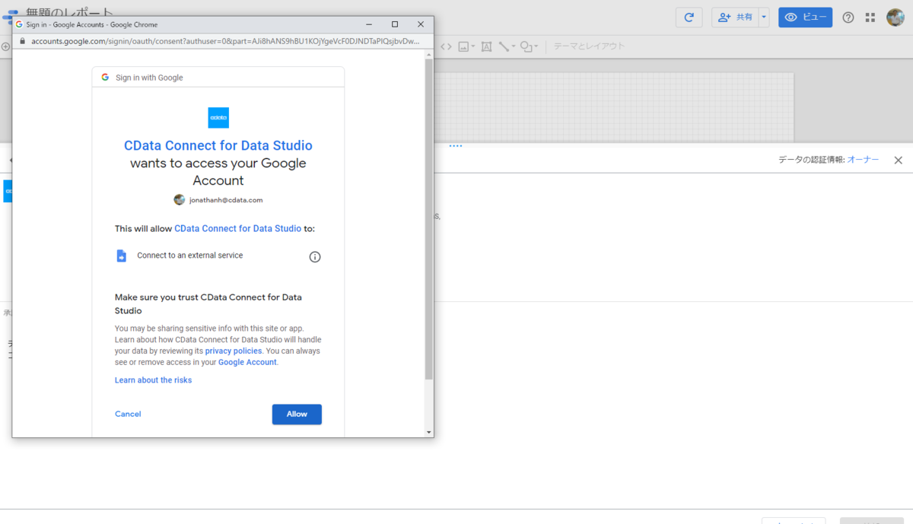The height and width of the screenshot is (524, 913).
Task: Click the refresh data icon in Data Studio
Action: click(689, 17)
